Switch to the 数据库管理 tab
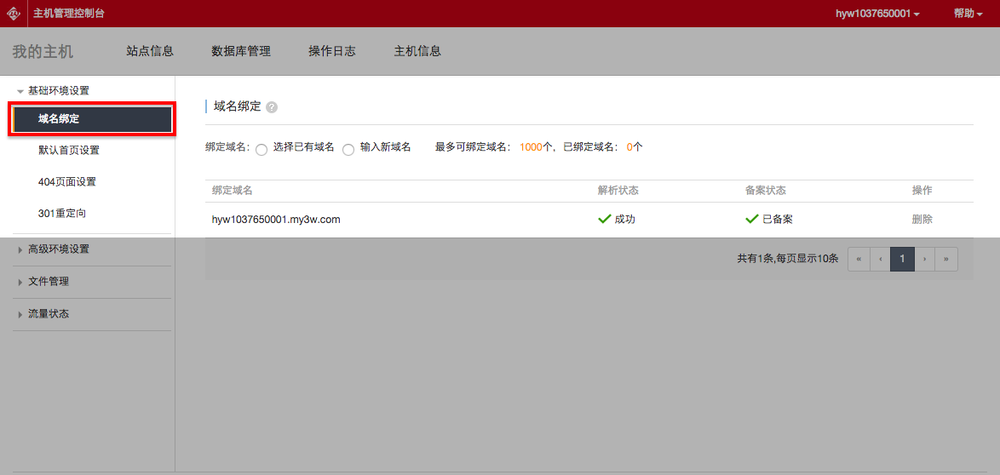The height and width of the screenshot is (475, 1000). (241, 51)
